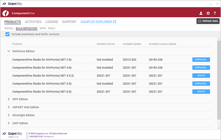Click version number 2022.1.1.6 in footer
Screen dimensions: 221x140
13,137
